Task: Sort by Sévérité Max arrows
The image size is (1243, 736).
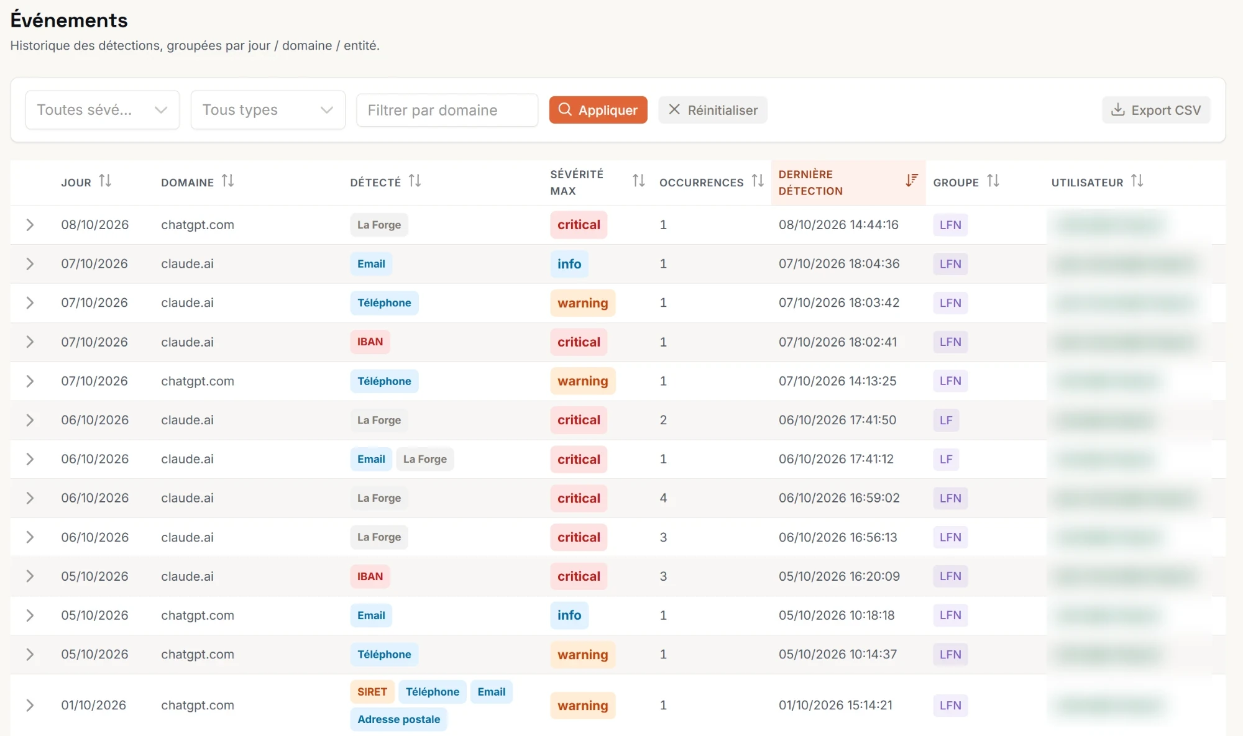Action: tap(638, 181)
